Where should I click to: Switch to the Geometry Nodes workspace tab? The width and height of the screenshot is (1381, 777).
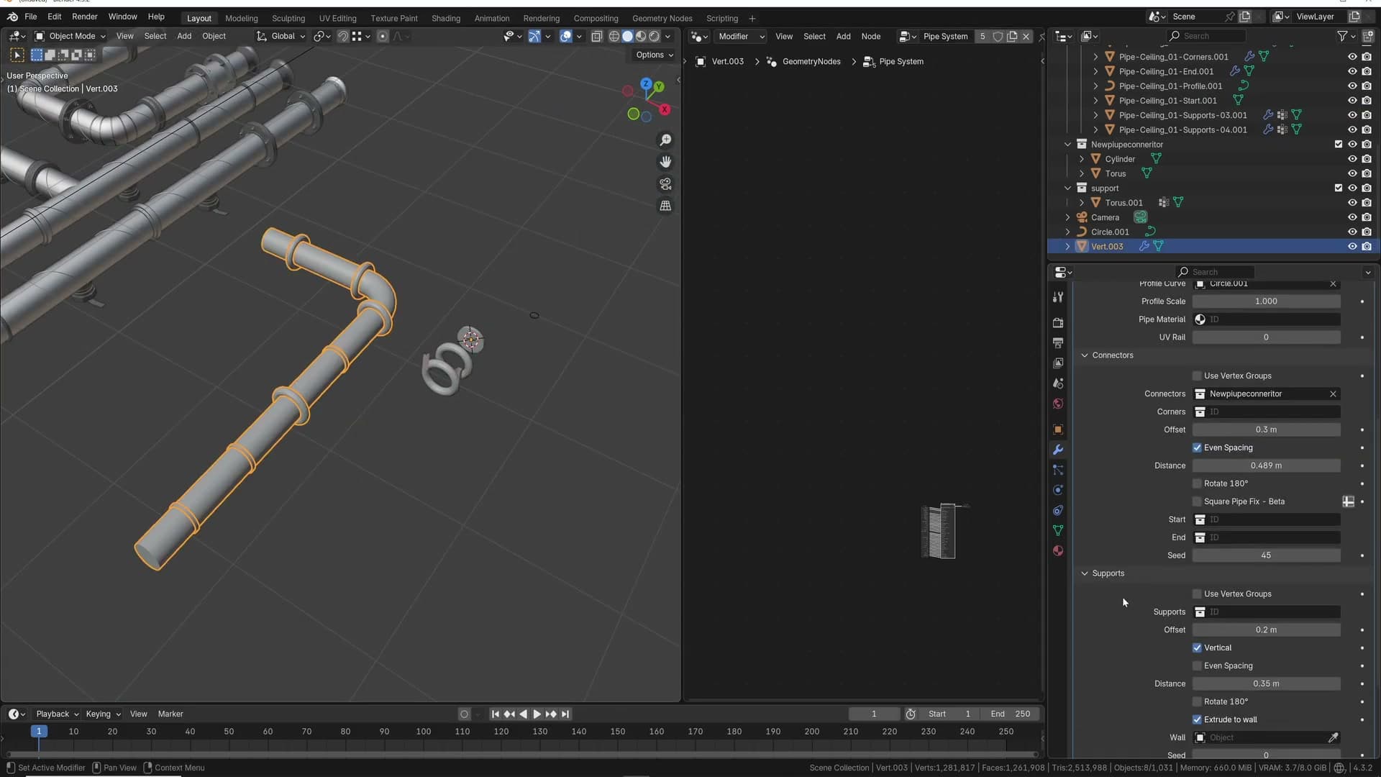point(662,18)
